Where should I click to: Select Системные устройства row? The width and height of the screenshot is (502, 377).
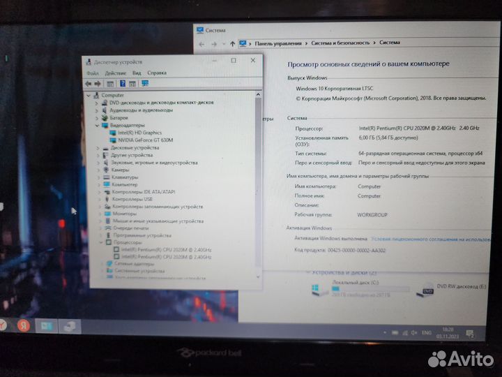pyautogui.click(x=139, y=271)
